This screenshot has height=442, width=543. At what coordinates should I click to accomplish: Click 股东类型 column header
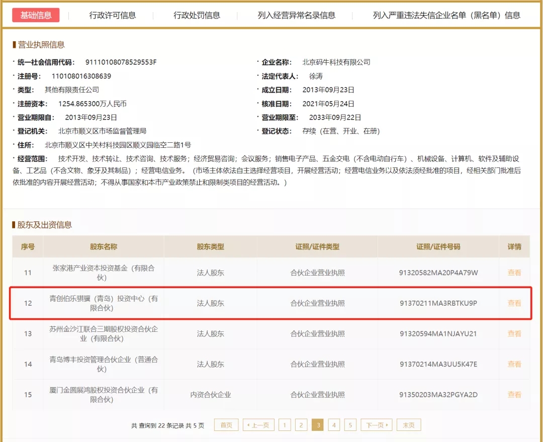click(211, 246)
